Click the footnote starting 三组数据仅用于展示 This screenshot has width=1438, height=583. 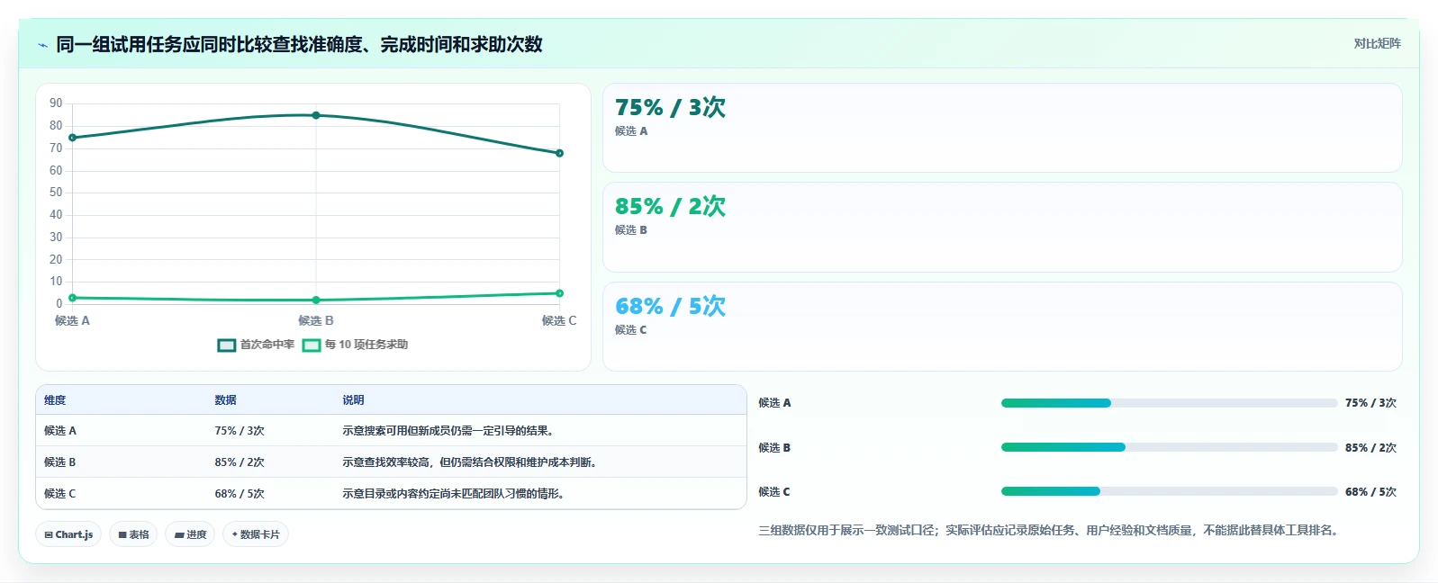click(x=1050, y=531)
